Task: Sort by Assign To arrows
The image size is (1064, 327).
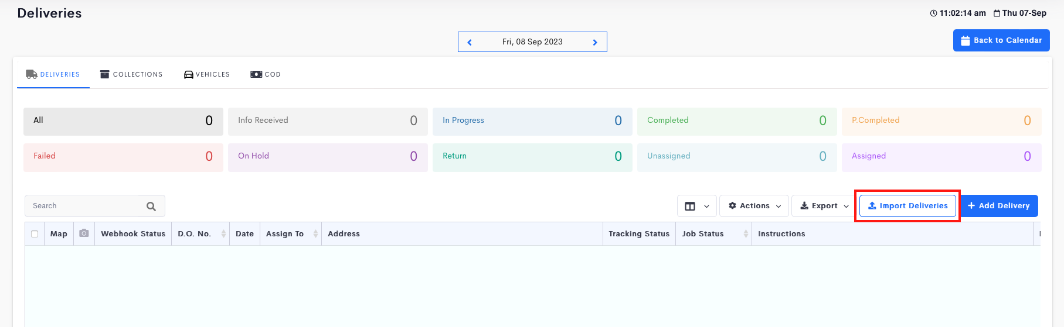Action: (x=315, y=233)
